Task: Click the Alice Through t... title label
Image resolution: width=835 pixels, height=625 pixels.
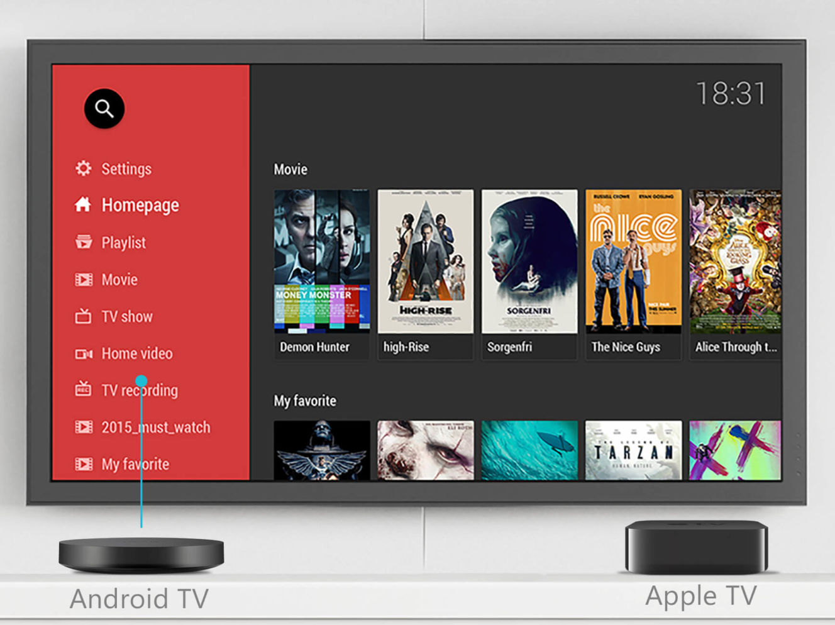Action: click(736, 347)
